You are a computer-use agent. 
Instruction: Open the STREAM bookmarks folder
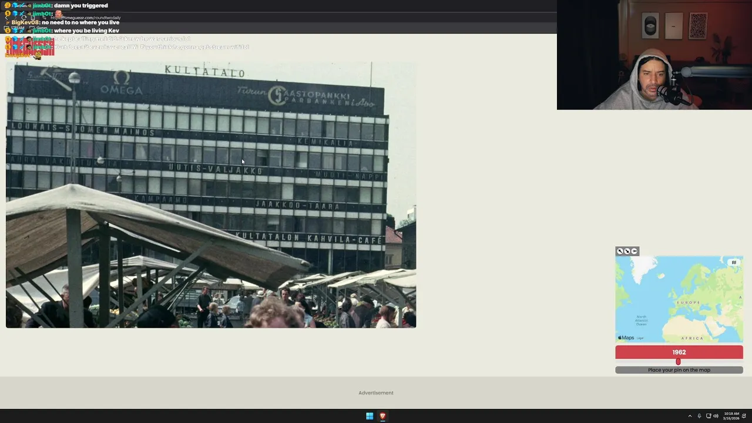click(x=15, y=28)
